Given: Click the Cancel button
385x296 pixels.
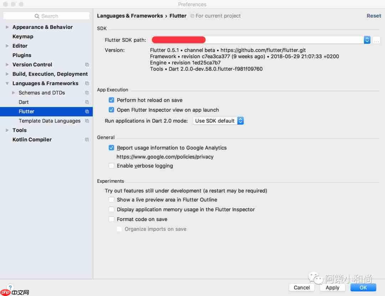Looking at the screenshot, I should pos(302,287).
